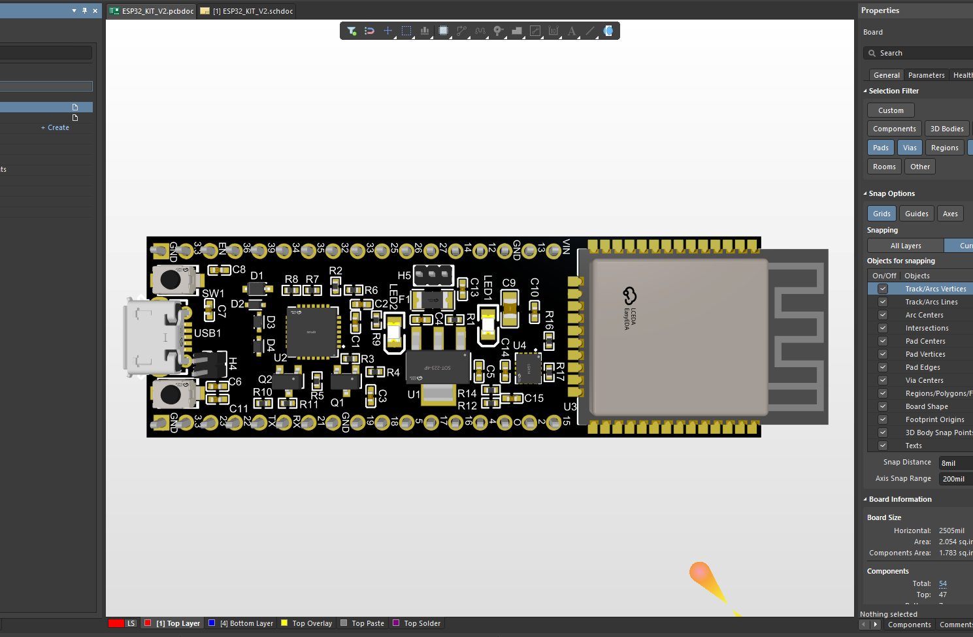Choose the Place Component chip icon
The image size is (973, 637).
[443, 31]
